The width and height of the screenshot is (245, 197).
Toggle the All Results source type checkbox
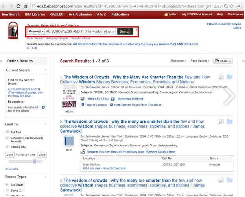click(7, 184)
